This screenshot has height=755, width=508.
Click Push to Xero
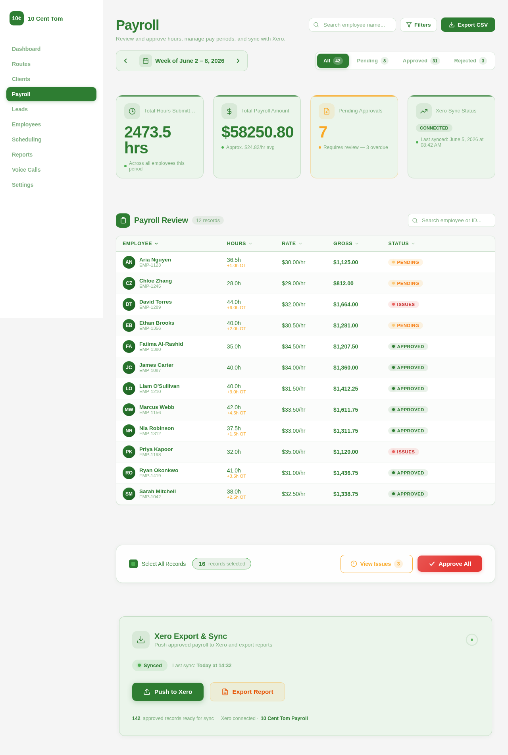pyautogui.click(x=168, y=692)
